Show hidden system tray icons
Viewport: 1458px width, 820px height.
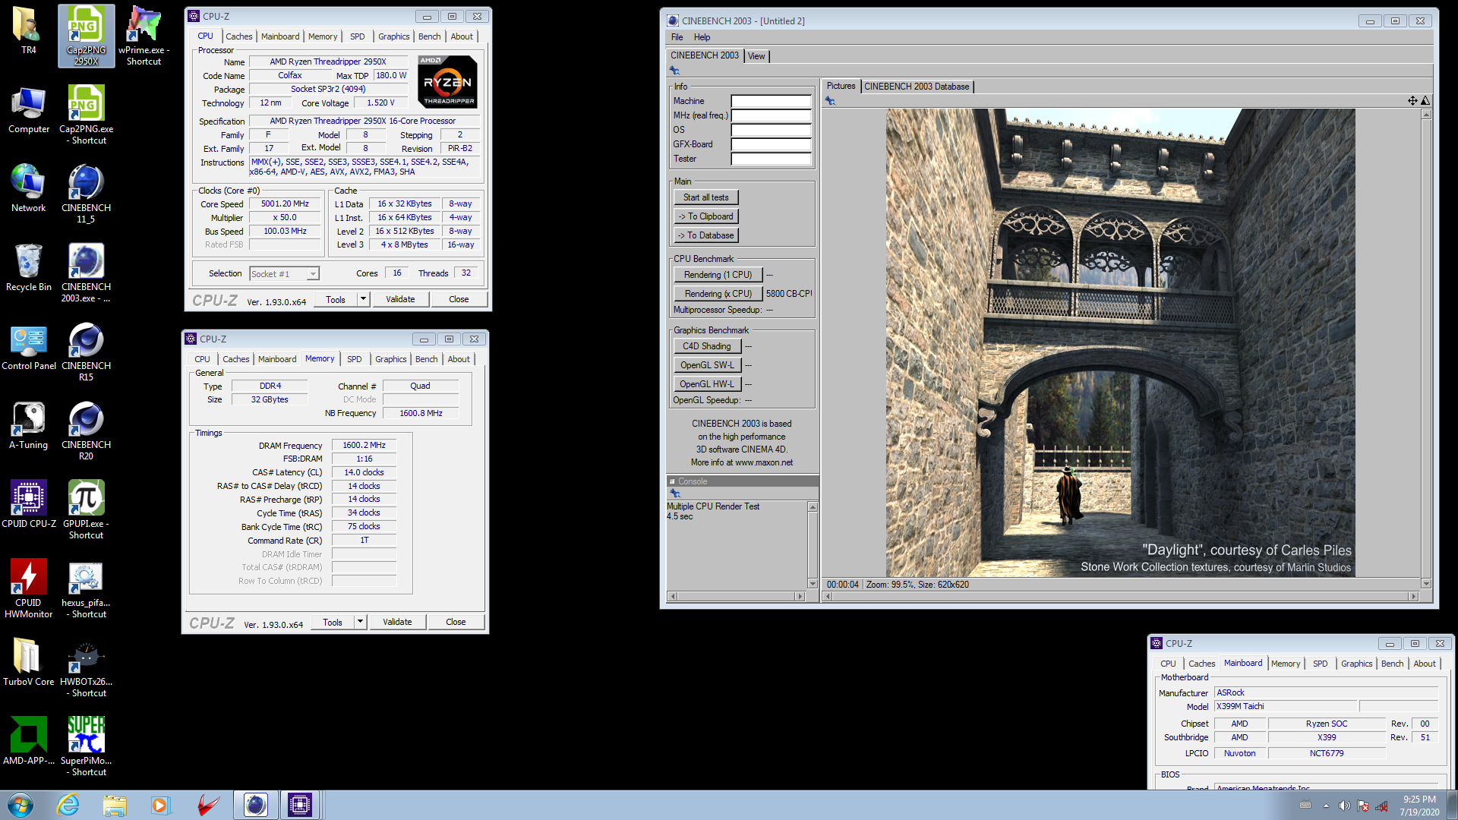tap(1326, 806)
